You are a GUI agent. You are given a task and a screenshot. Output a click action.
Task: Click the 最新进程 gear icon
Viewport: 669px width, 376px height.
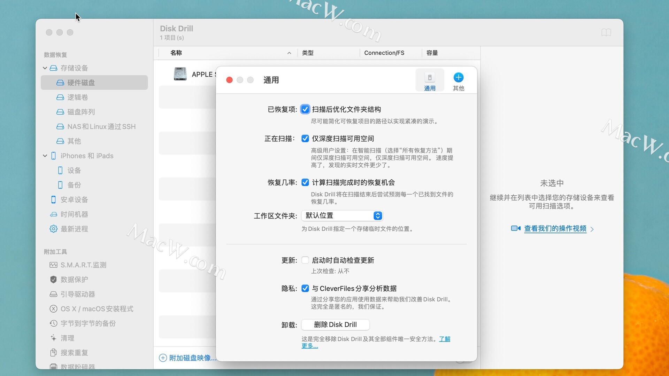click(x=53, y=229)
